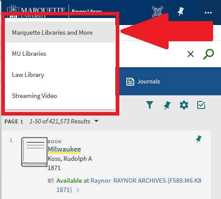The image size is (221, 199).
Task: Pin the Milwaukee book record
Action: pos(199,139)
